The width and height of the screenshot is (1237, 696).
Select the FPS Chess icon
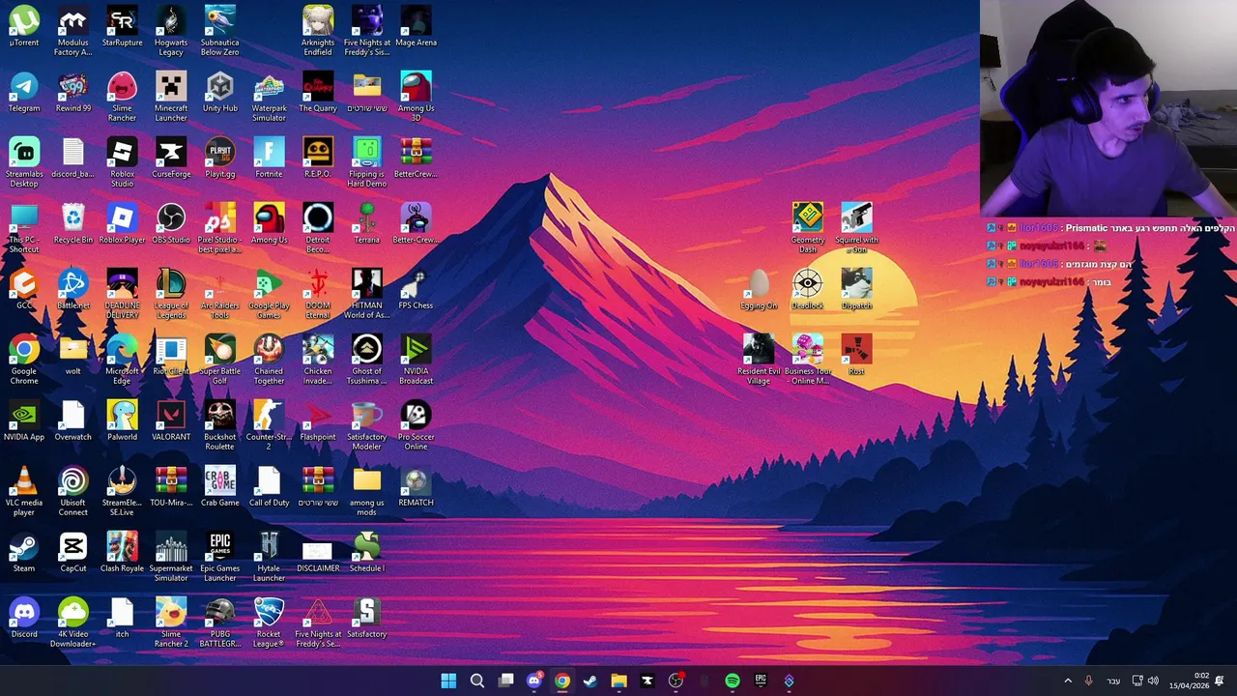point(416,290)
